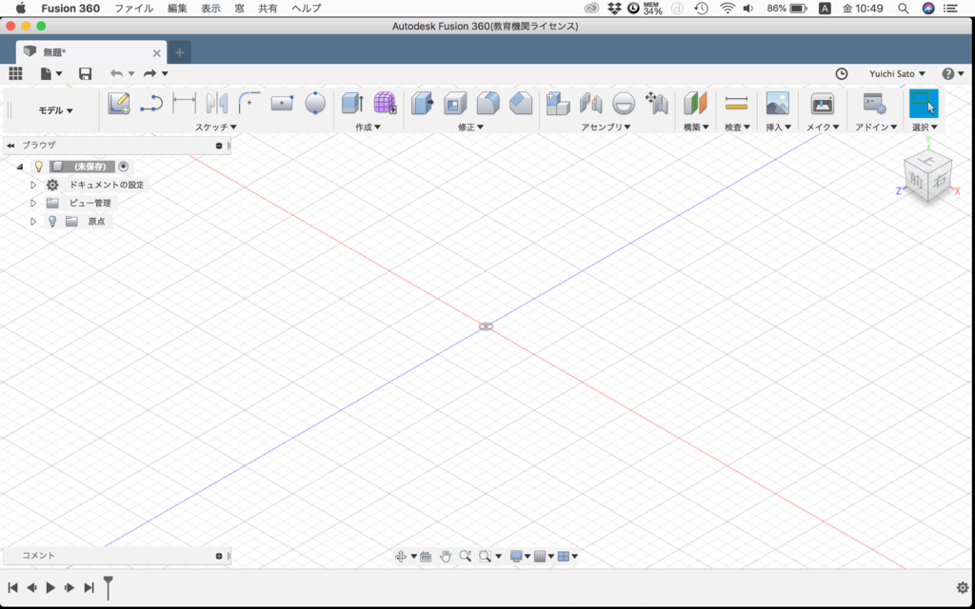Viewport: 975px width, 609px height.
Task: Click the Select tool icon
Action: [924, 103]
